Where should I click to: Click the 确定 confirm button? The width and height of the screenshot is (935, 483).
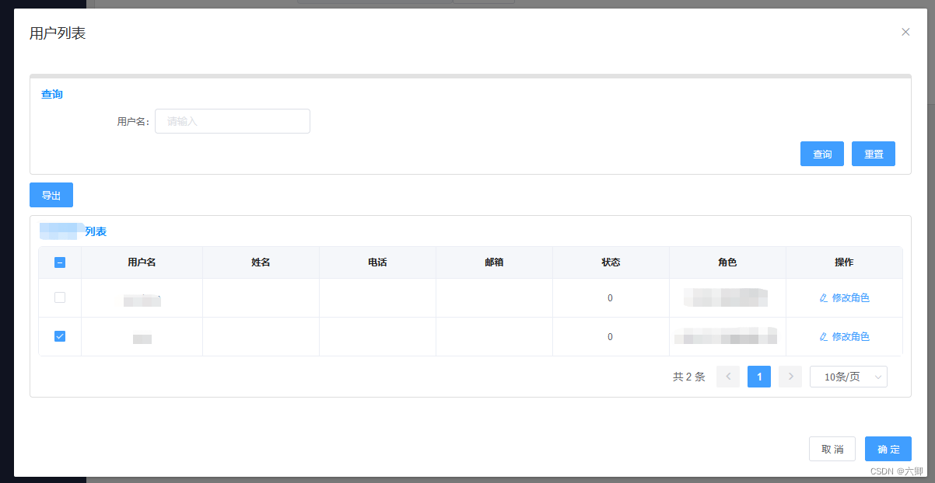pyautogui.click(x=888, y=449)
